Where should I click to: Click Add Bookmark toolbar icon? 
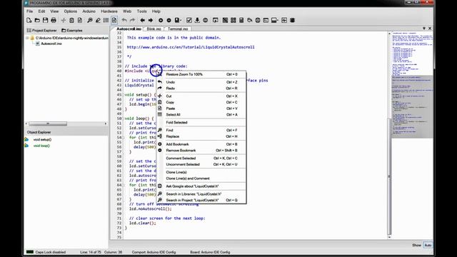161,20
